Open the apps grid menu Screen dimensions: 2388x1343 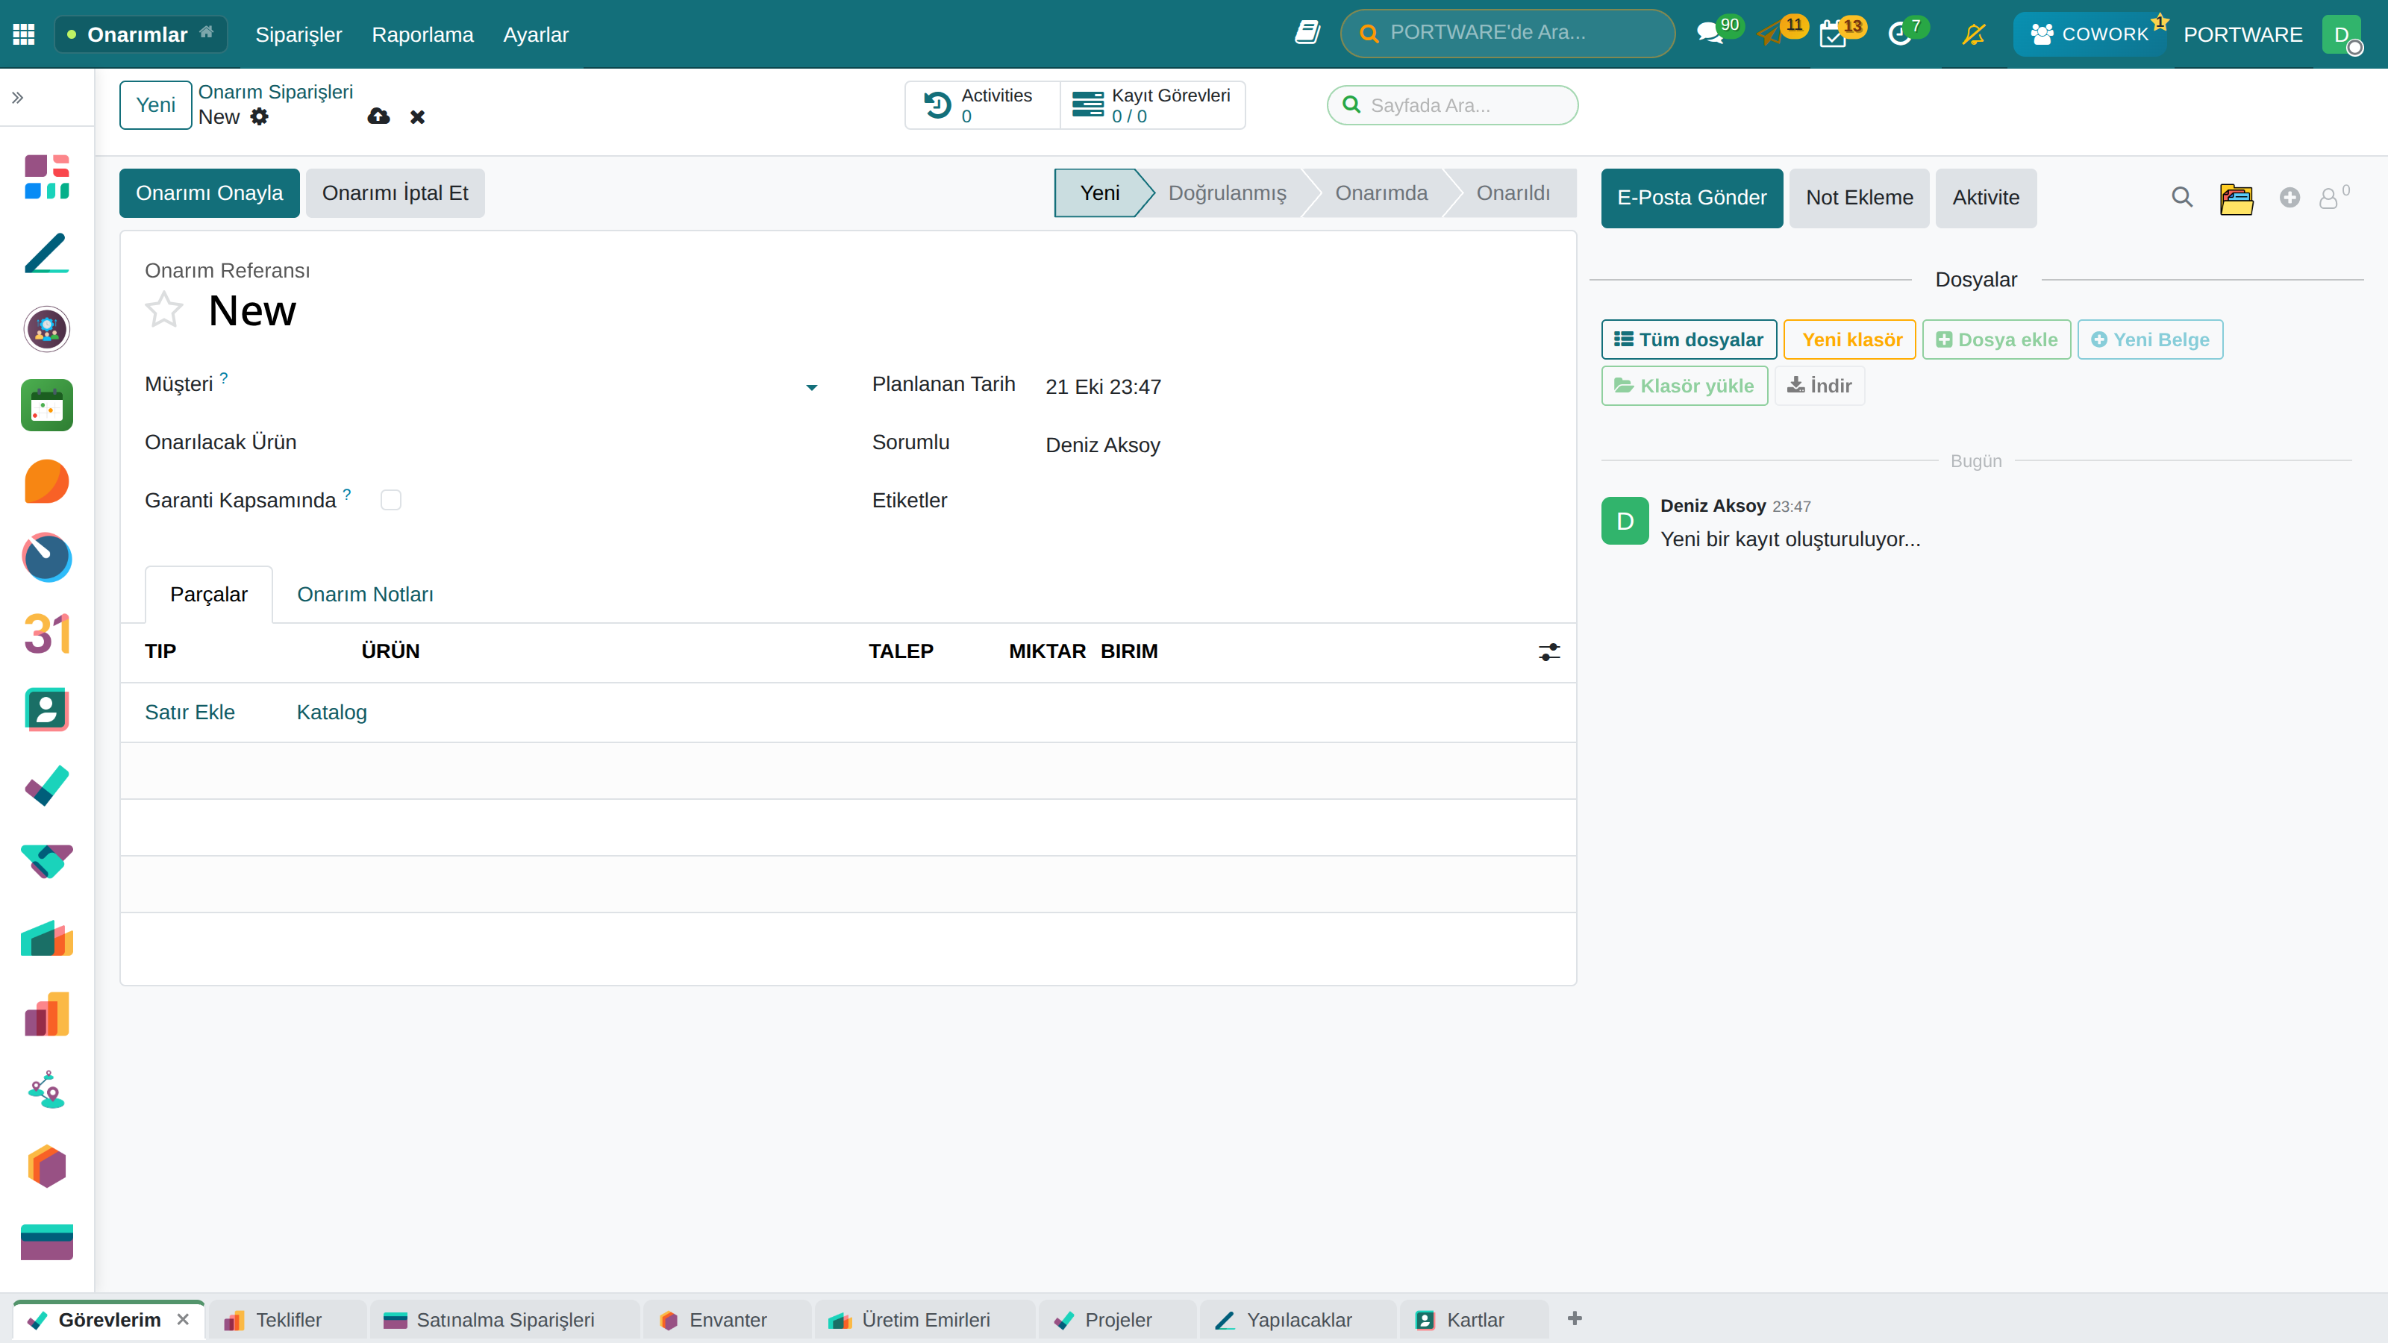[24, 34]
